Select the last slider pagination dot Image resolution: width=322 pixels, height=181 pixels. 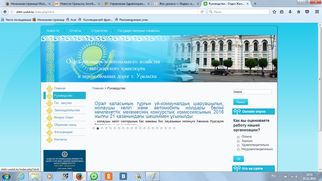pos(174,128)
